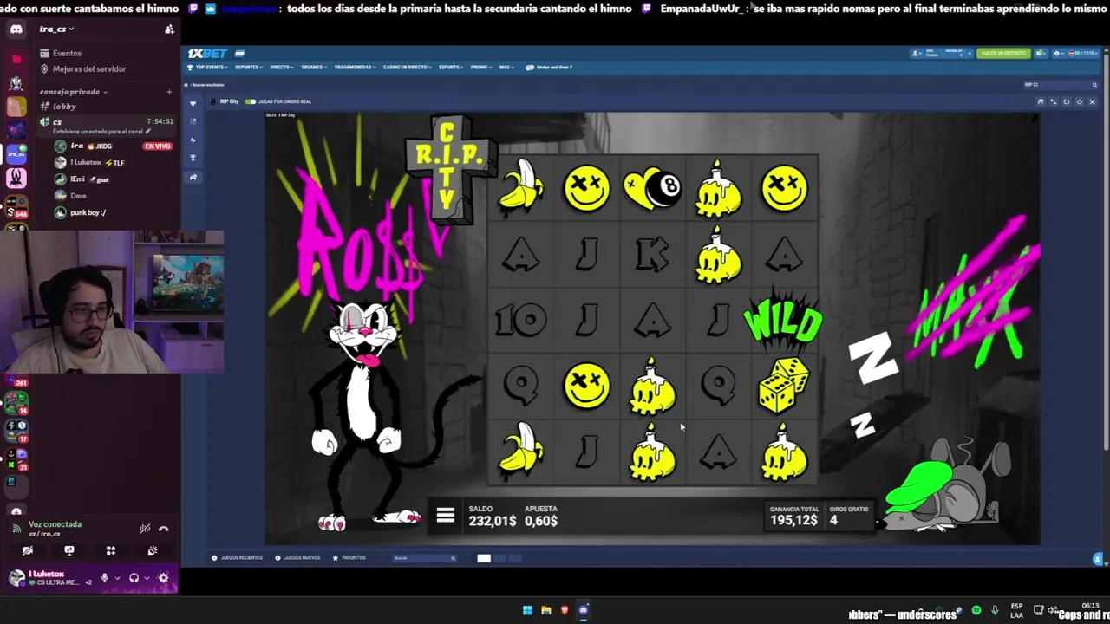Click Hacer un deposito button
Image resolution: width=1110 pixels, height=624 pixels.
pos(1003,53)
